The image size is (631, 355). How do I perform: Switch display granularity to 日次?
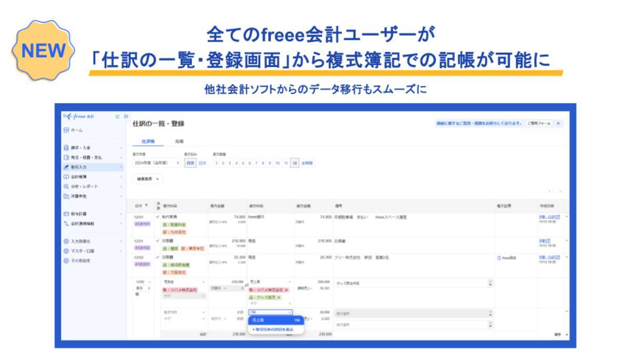tap(202, 162)
